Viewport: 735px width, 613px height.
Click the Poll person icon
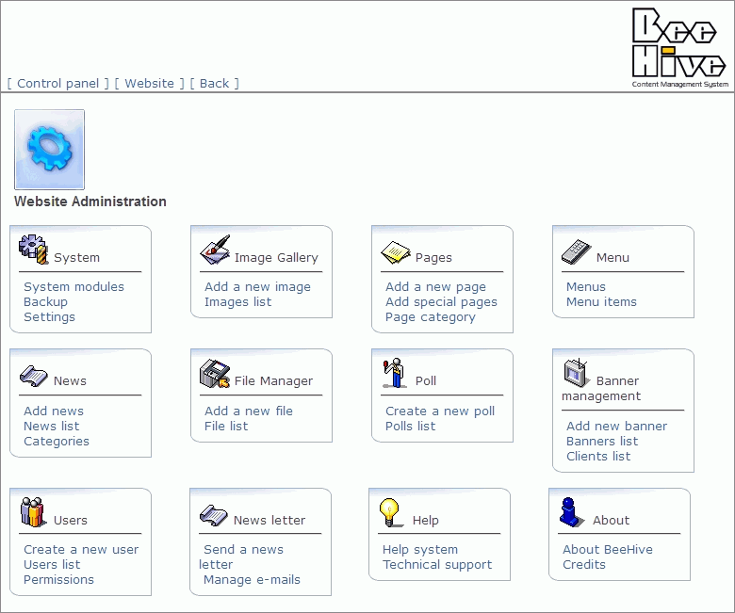coord(395,374)
